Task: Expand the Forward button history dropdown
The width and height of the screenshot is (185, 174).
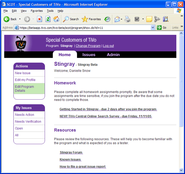Action: coord(33,19)
